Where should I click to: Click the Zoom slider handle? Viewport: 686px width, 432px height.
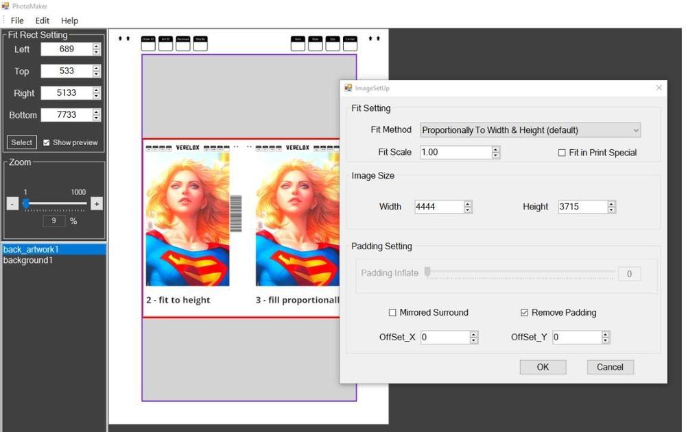26,203
